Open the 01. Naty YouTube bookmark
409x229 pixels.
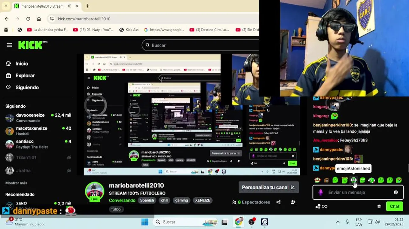tap(93, 30)
